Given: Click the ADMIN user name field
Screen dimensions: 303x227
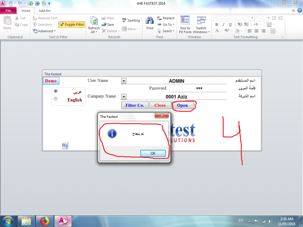Looking at the screenshot, I should 177,81.
